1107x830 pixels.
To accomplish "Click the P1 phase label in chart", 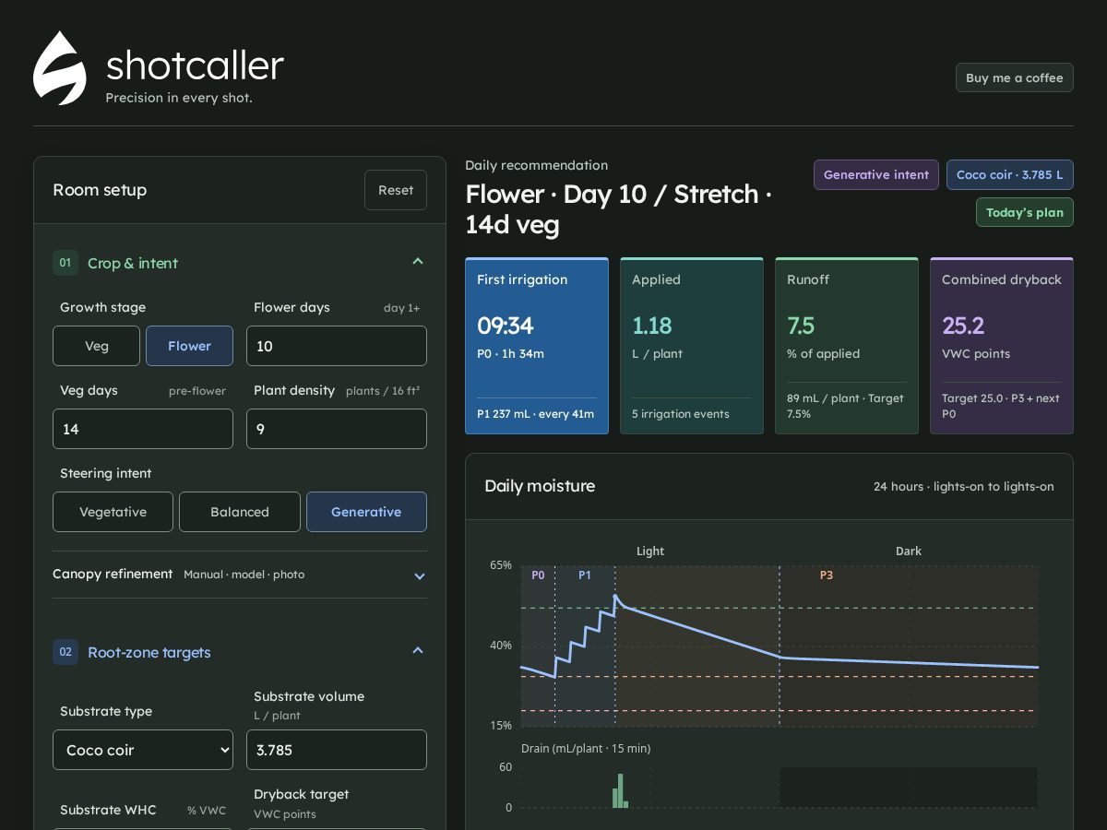I will 585,575.
